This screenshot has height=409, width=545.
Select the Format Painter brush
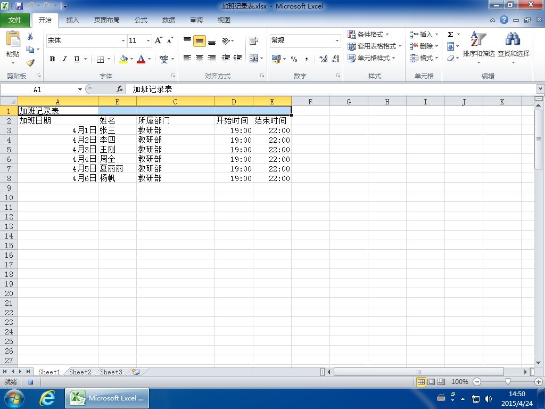[30, 63]
